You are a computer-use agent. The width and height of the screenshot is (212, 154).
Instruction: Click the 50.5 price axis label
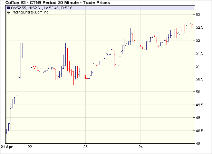pyautogui.click(x=200, y=79)
